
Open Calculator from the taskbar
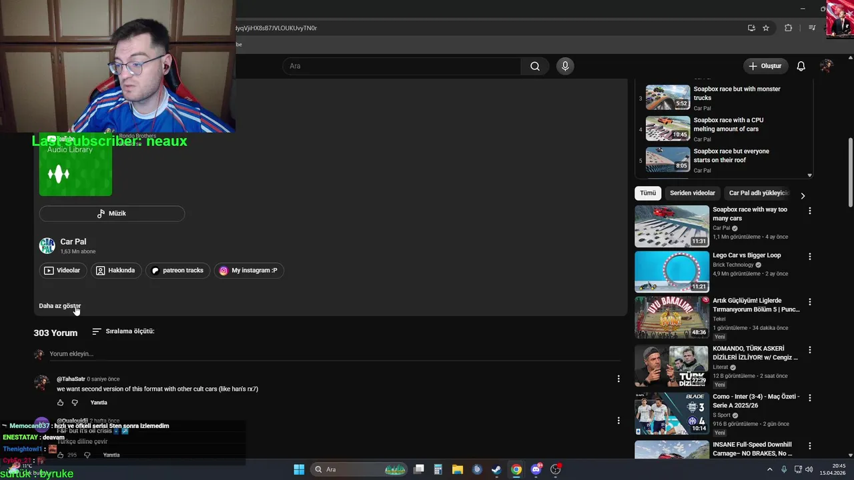pyautogui.click(x=438, y=469)
